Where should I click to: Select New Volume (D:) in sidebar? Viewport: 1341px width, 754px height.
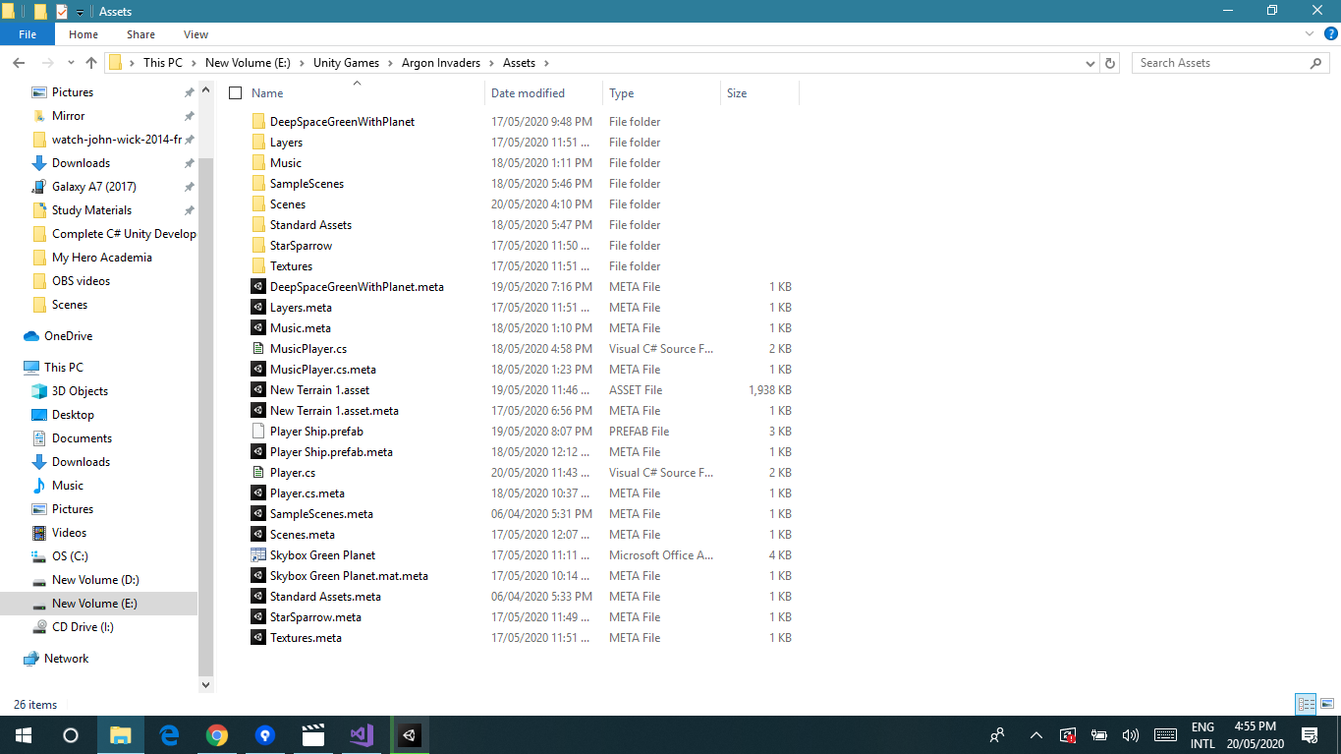point(95,580)
